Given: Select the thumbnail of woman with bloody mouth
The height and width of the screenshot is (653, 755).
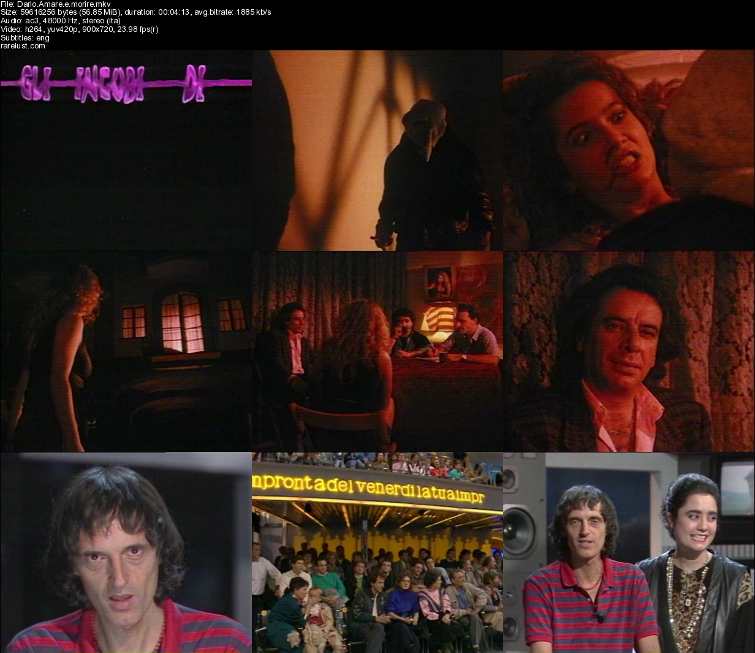Looking at the screenshot, I should tap(629, 150).
